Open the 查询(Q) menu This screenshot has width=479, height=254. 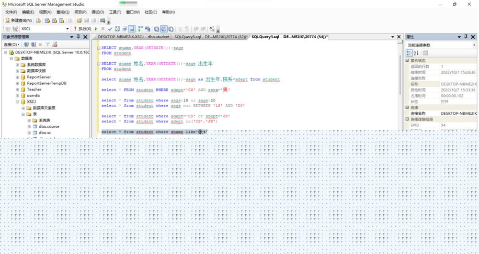(63, 12)
